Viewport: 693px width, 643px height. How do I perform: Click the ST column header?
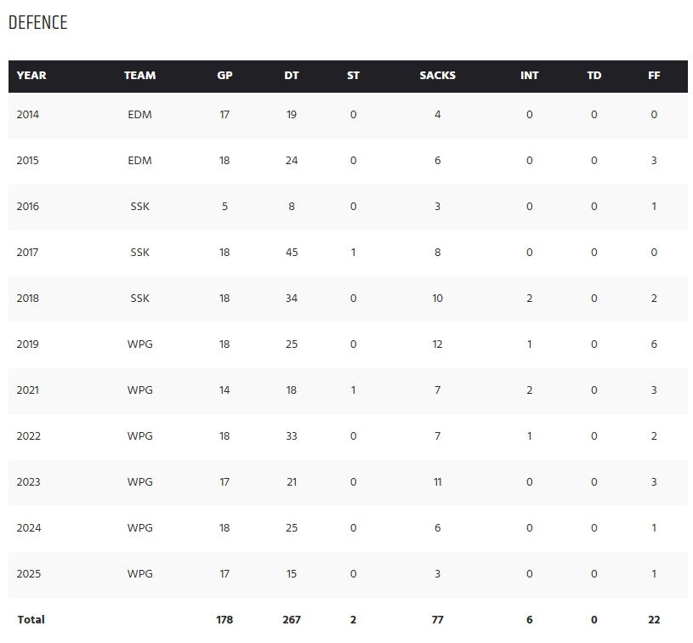tap(353, 76)
